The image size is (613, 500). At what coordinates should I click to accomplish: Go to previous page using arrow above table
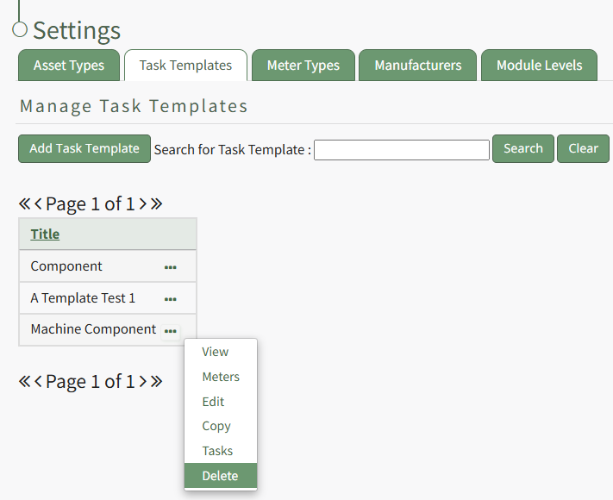tap(38, 204)
